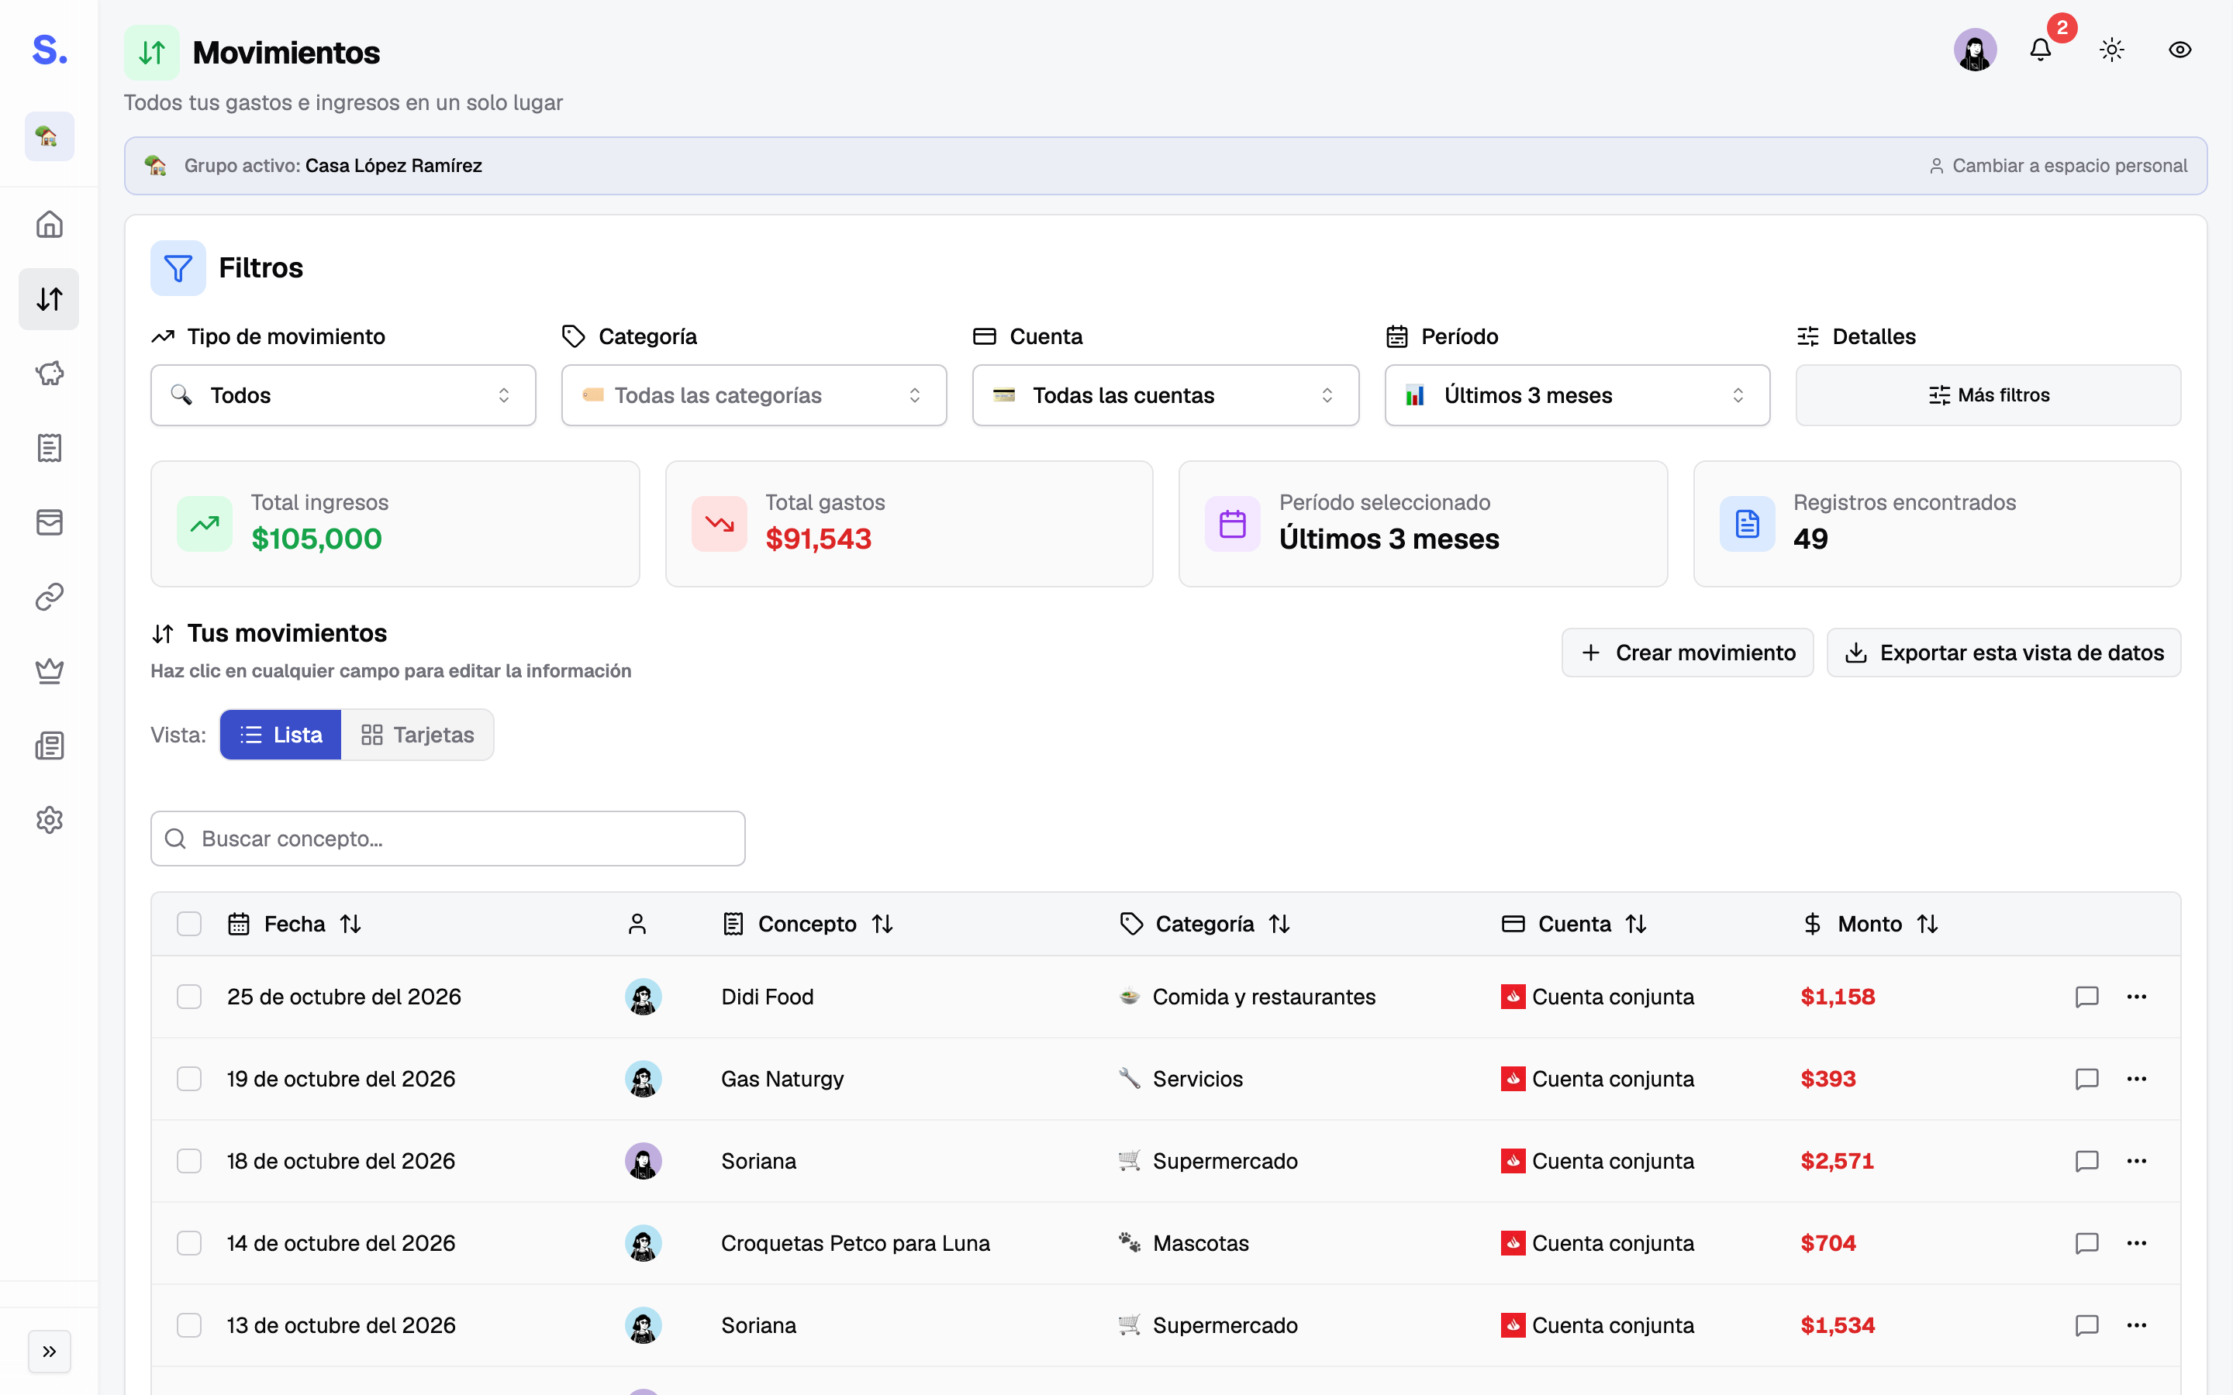Viewport: 2233px width, 1395px height.
Task: Toggle amount visibility with eye icon
Action: coord(2180,50)
